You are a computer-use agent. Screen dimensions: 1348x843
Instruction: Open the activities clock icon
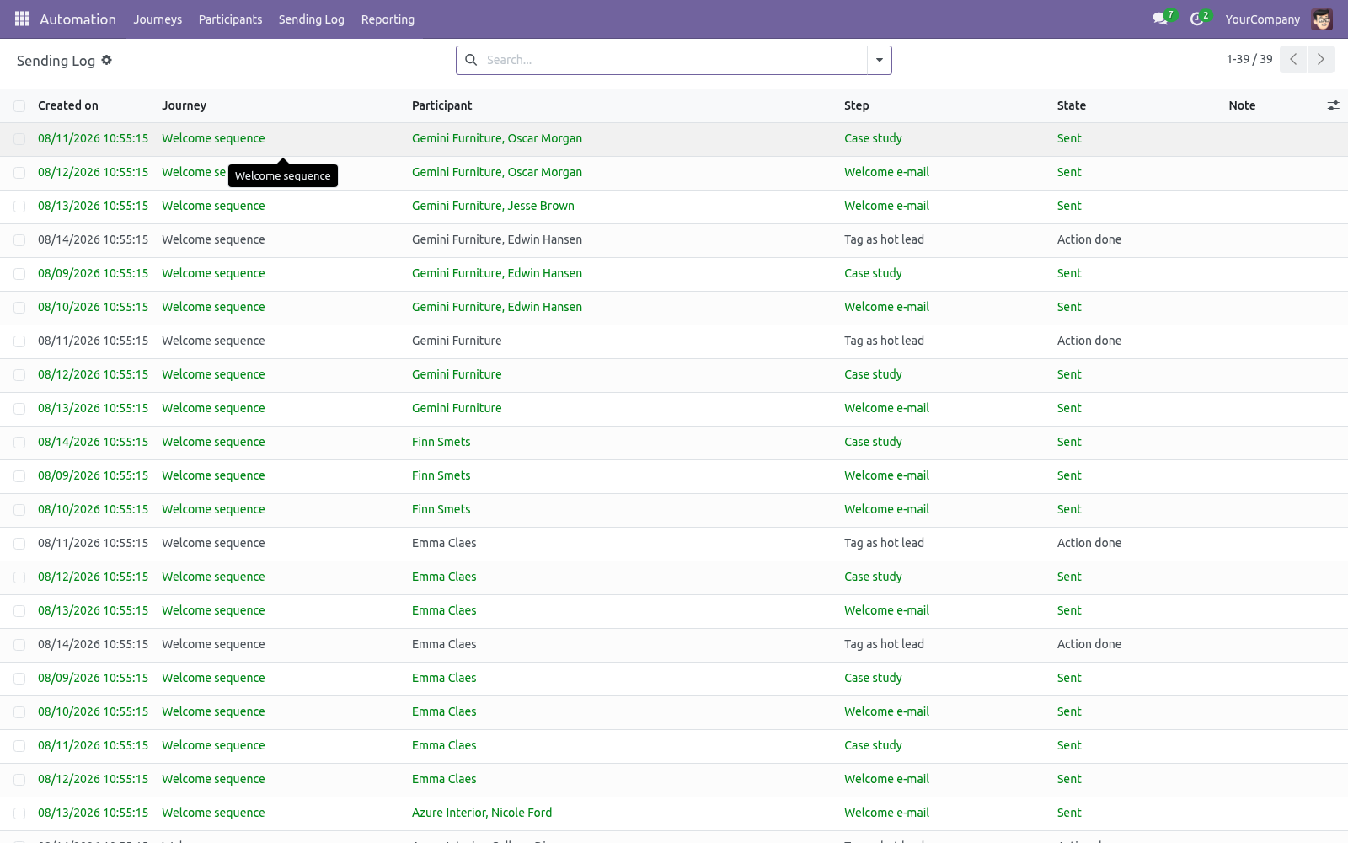point(1196,19)
